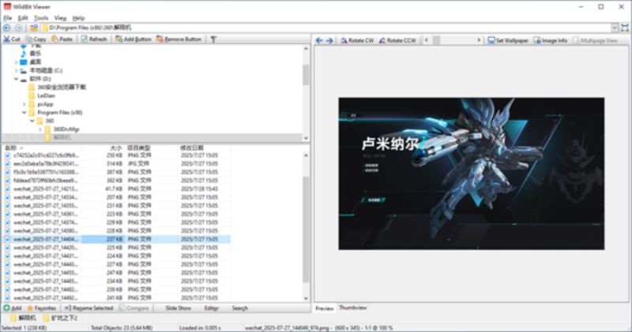Expand the 360DrvMgr folder node
This screenshot has height=332, width=632.
(x=40, y=129)
